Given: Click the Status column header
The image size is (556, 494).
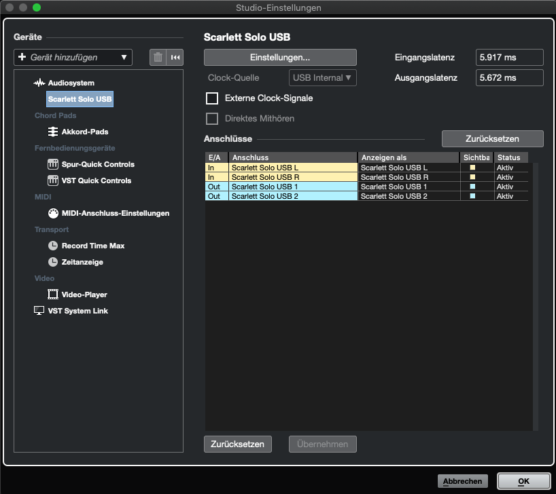Looking at the screenshot, I should (x=511, y=157).
